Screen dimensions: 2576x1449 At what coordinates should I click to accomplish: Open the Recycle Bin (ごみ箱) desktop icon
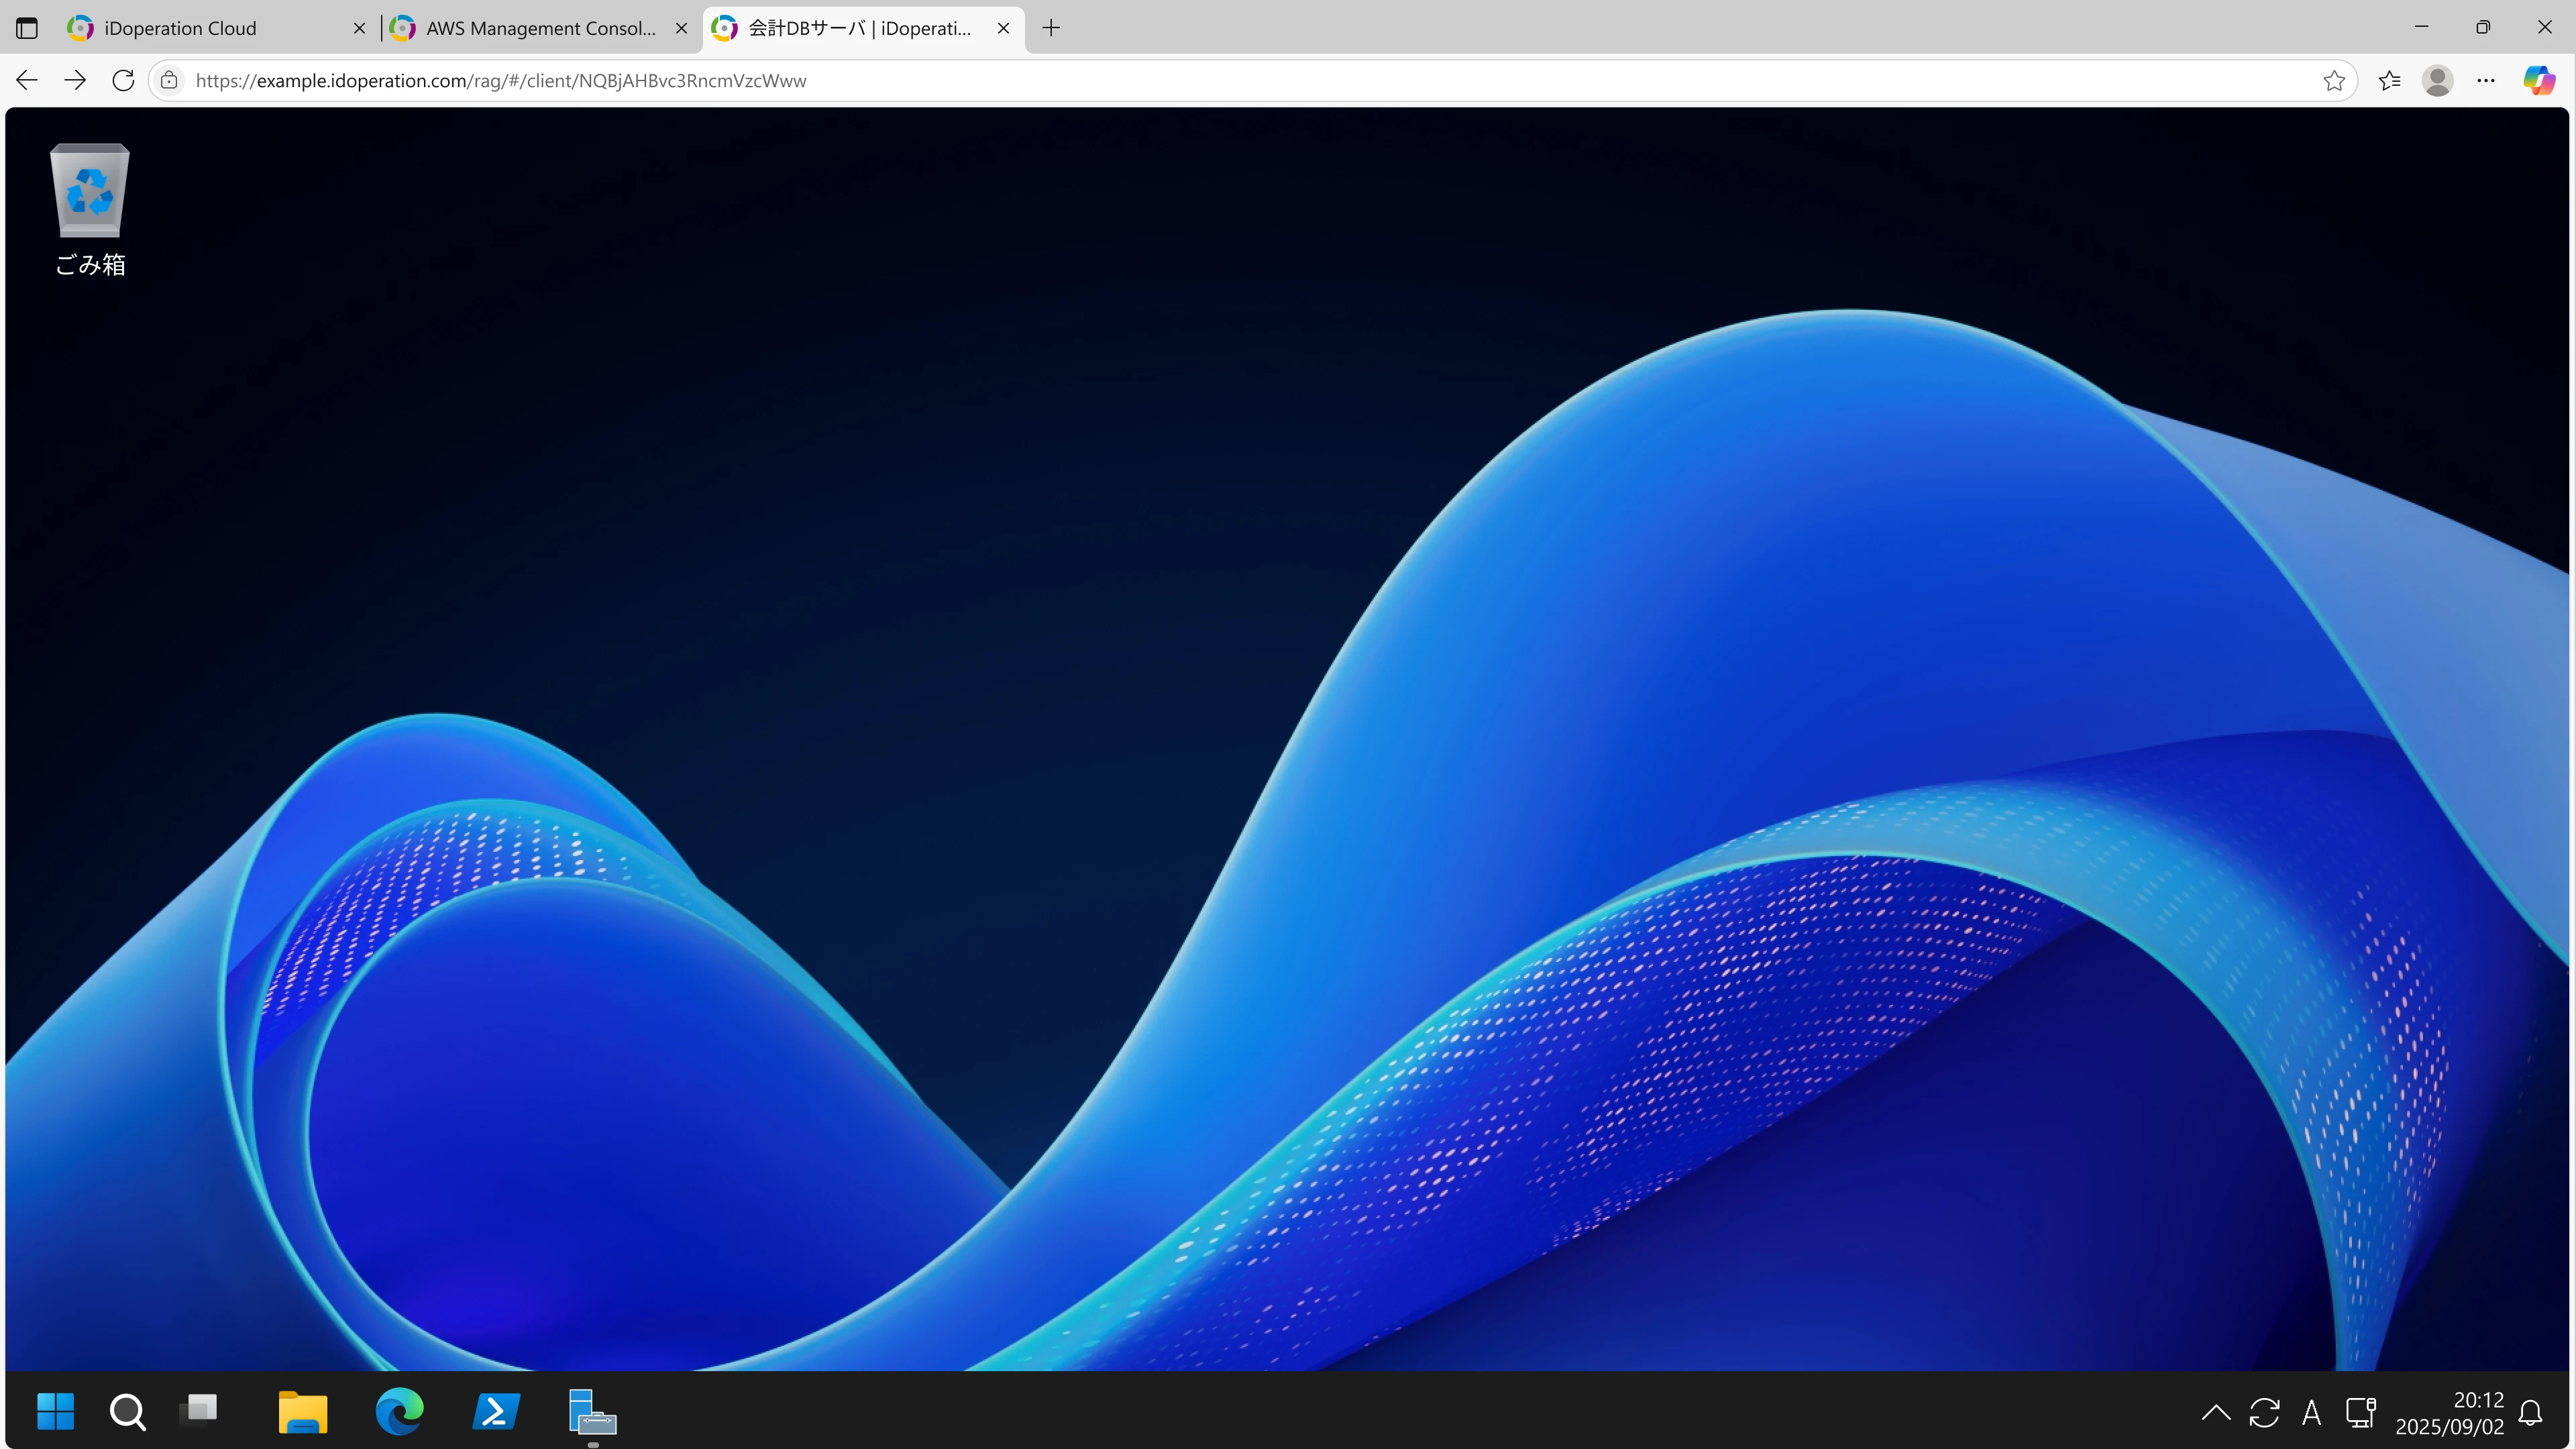pos(90,208)
